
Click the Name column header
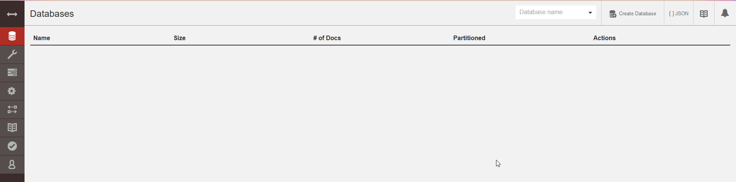42,38
